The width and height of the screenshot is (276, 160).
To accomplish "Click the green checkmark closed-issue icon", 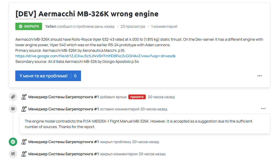I will click(13, 142).
